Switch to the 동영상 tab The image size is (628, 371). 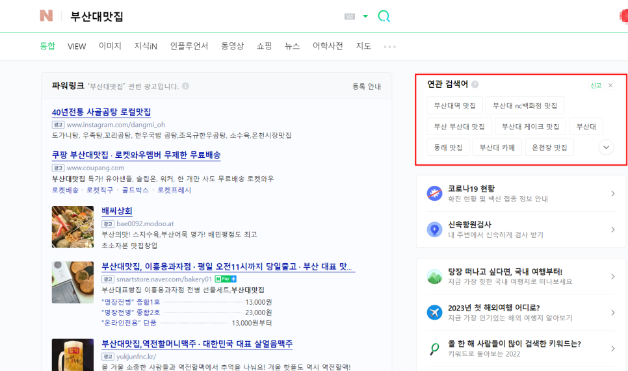[232, 46]
